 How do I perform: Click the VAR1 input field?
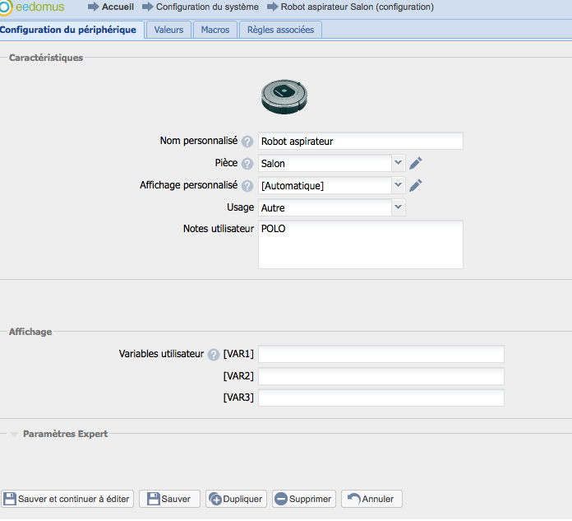(381, 354)
